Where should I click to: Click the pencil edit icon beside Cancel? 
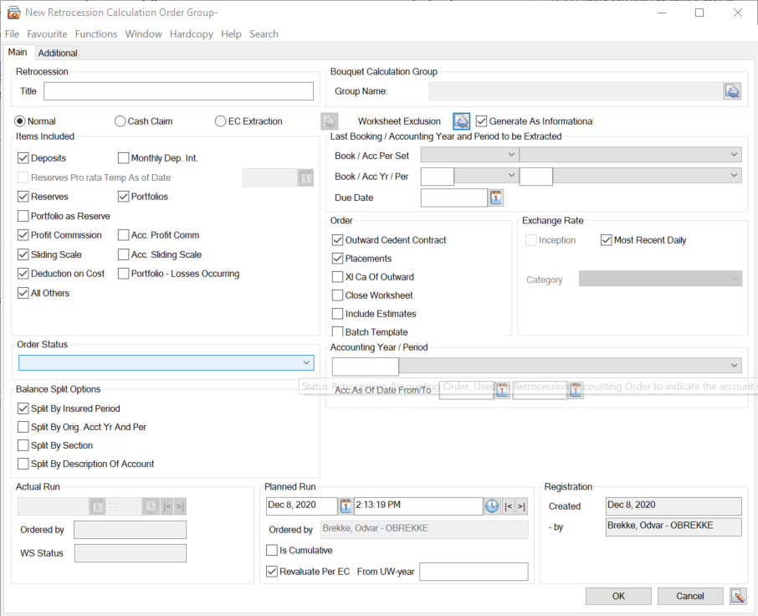(738, 596)
